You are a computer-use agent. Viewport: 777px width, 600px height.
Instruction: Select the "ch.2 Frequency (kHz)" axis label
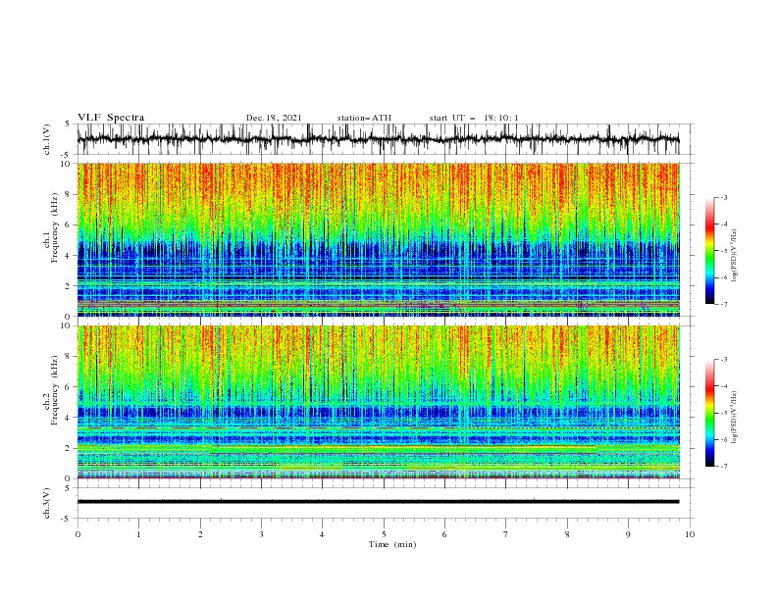point(51,389)
